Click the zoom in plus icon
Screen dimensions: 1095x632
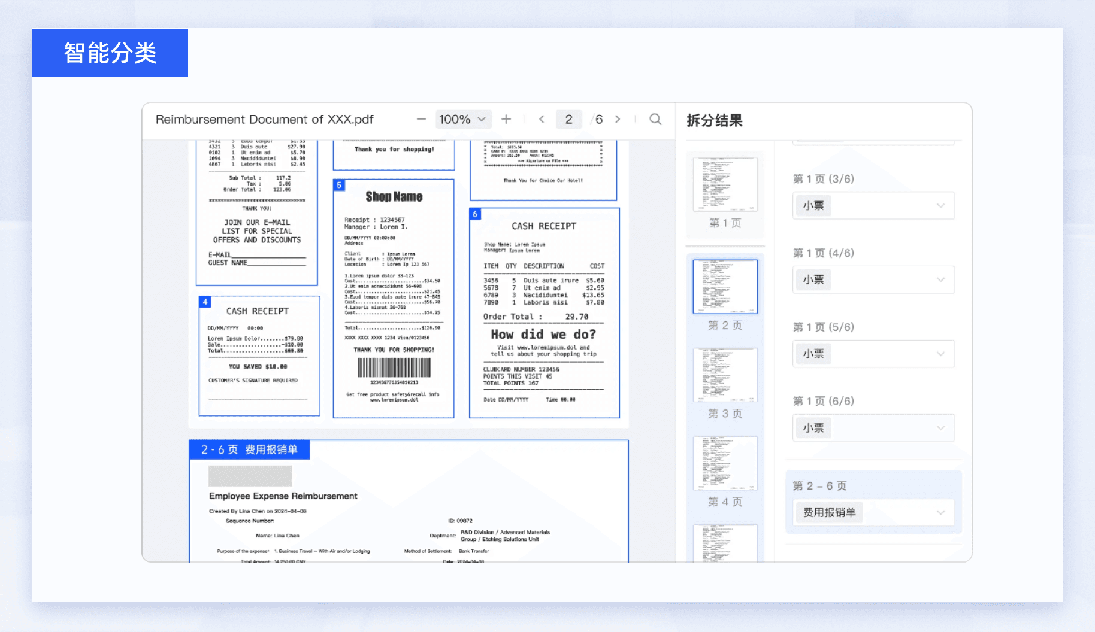[x=506, y=120]
